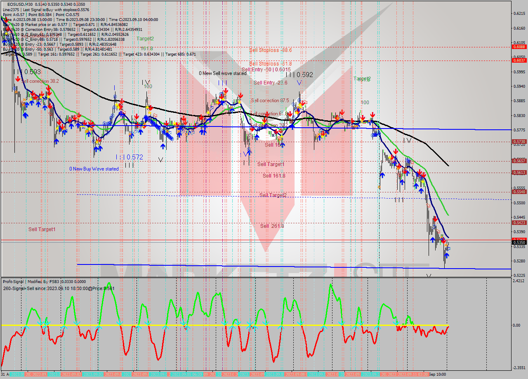
Task: Click the "0 New Buy Wave started" label
Action: [94, 168]
